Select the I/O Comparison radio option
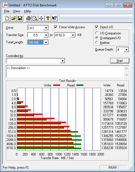The width and height of the screenshot is (135, 172). coord(97,33)
